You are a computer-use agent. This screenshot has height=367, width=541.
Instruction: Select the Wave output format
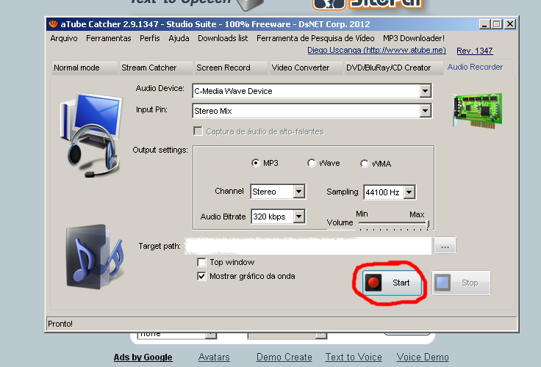pyautogui.click(x=312, y=163)
